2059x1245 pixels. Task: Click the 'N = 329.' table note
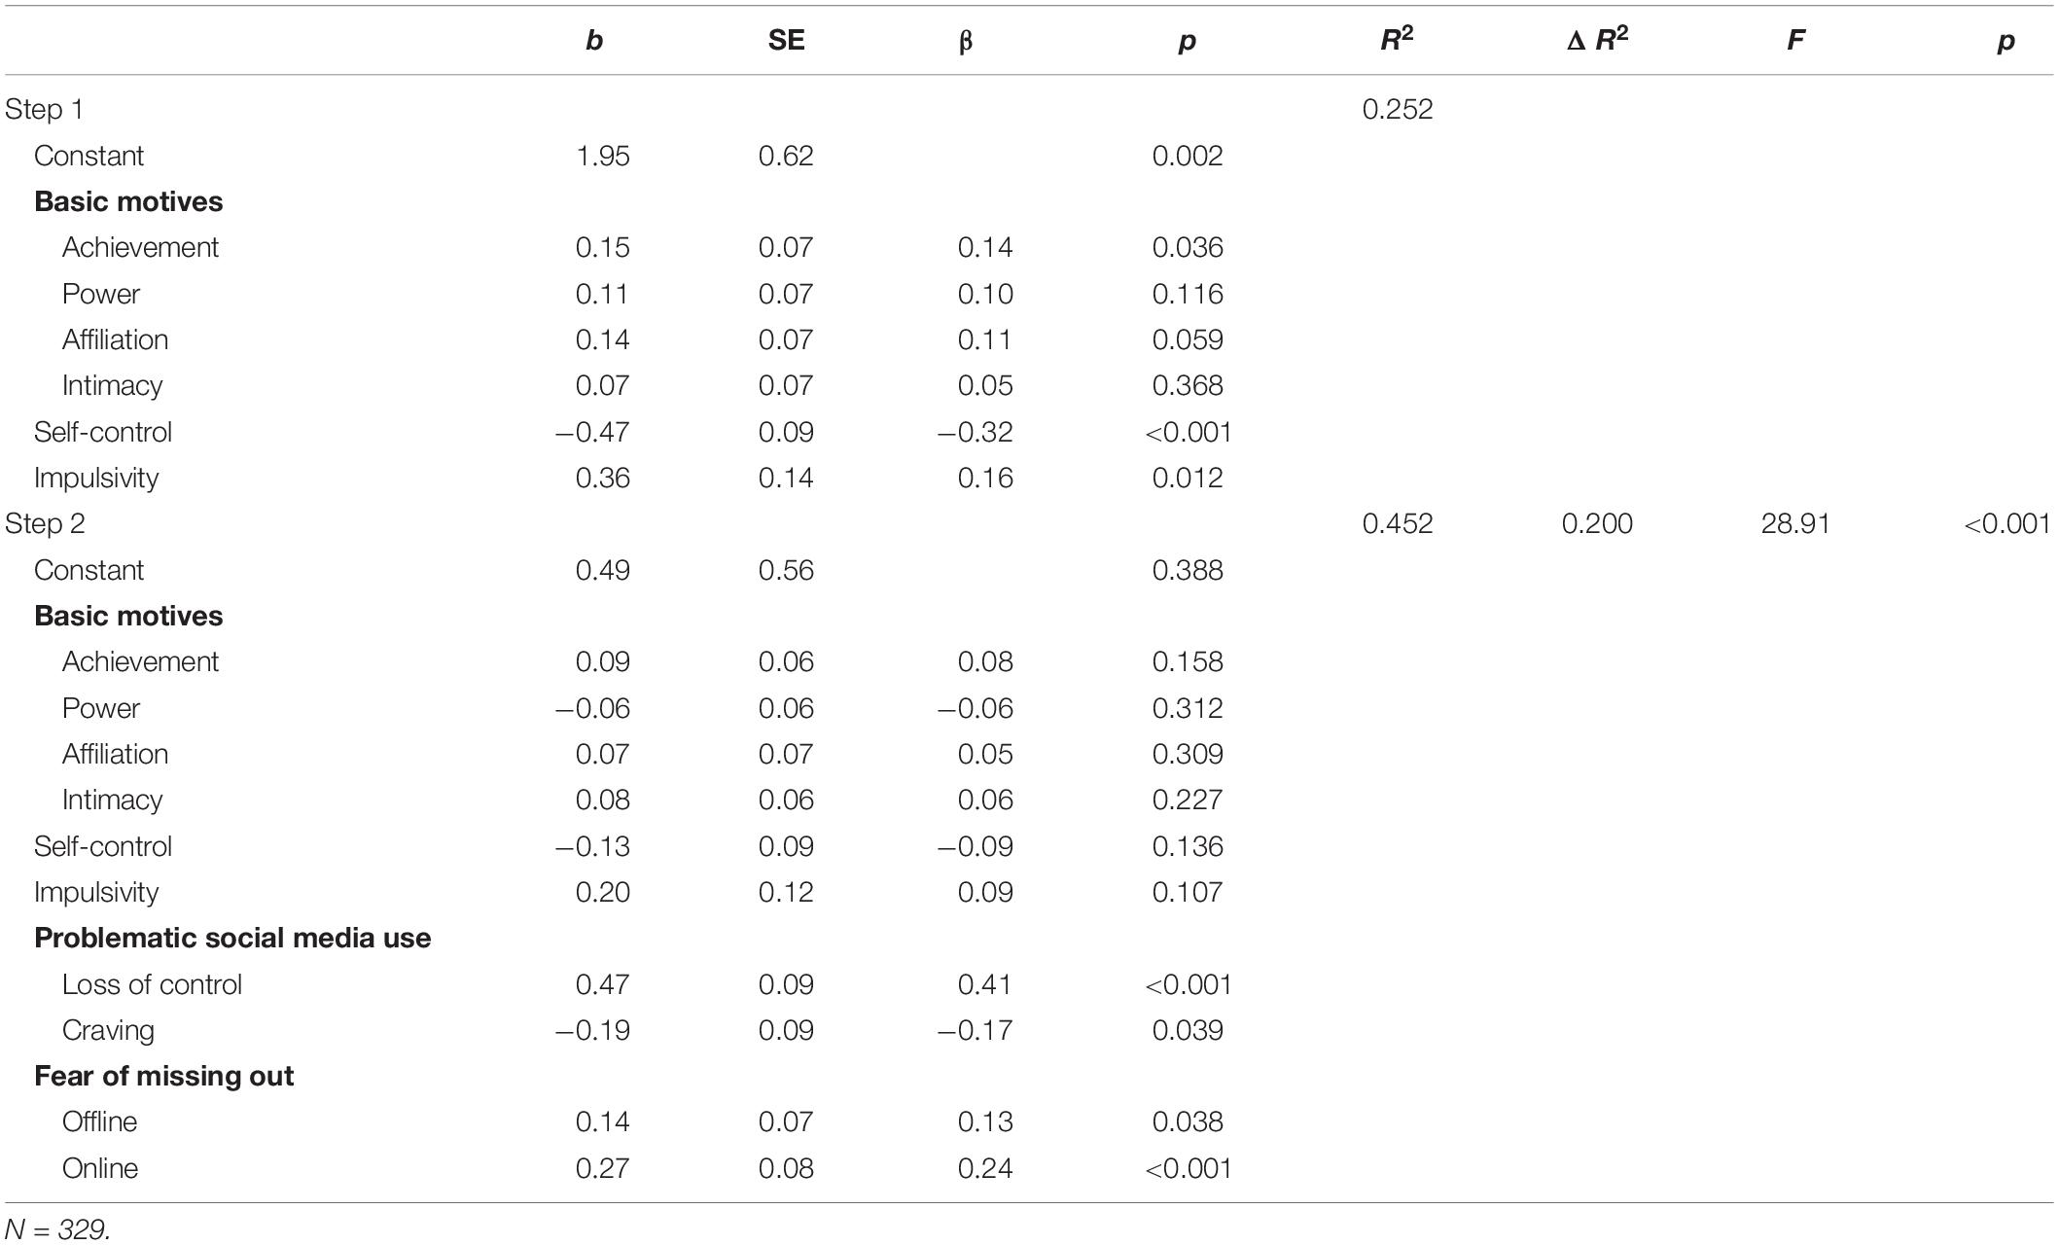point(57,1229)
